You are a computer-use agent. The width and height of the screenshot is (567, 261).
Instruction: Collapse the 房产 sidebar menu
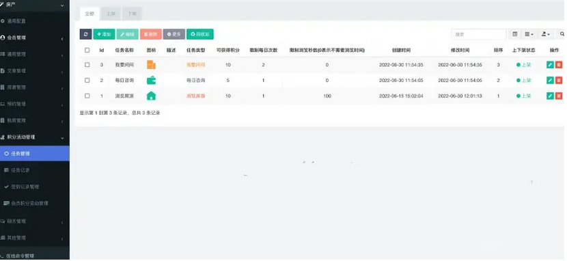(62, 5)
